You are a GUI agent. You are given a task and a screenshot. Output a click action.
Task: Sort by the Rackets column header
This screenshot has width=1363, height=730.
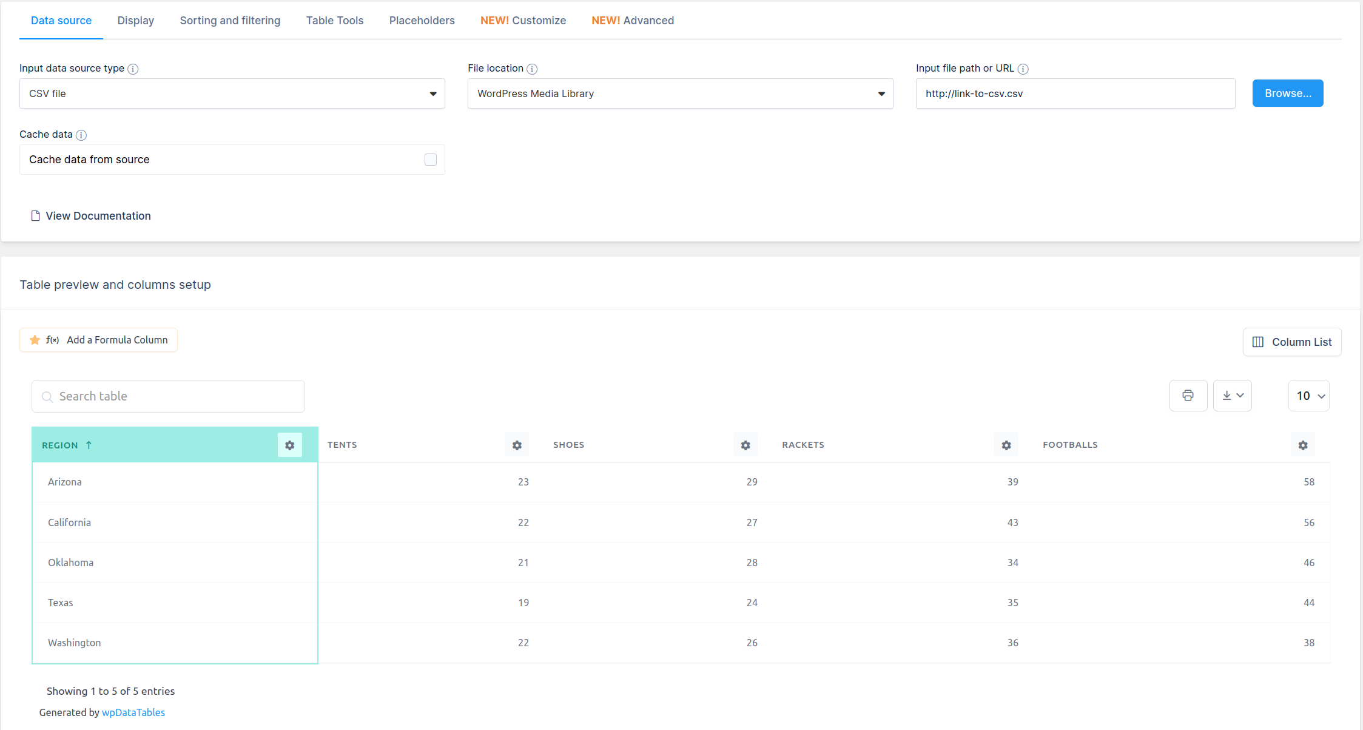pos(803,445)
